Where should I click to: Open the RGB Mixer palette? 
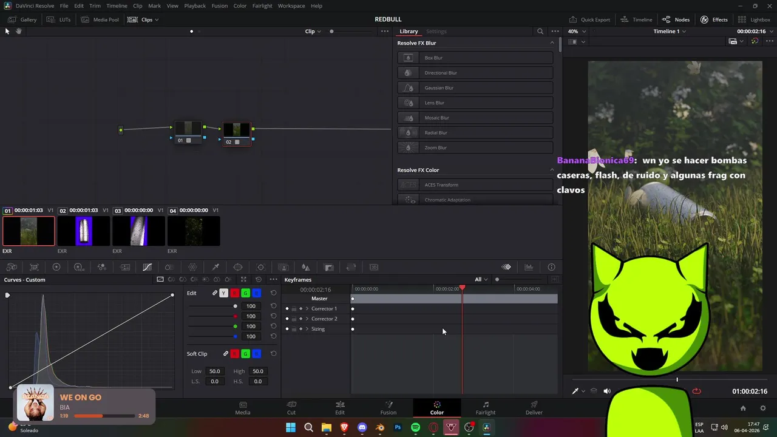point(101,267)
